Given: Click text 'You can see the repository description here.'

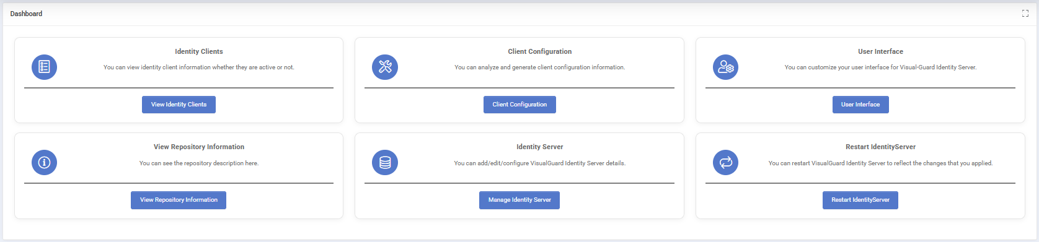Looking at the screenshot, I should (199, 163).
